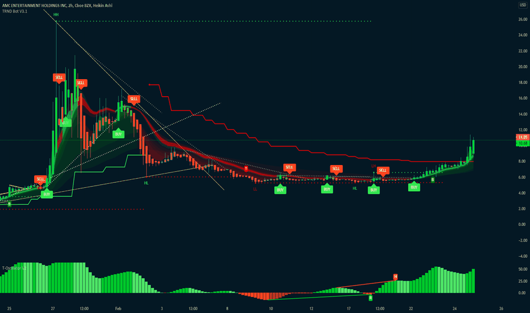Click the red LL swing label
The height and width of the screenshot is (313, 530).
(255, 189)
